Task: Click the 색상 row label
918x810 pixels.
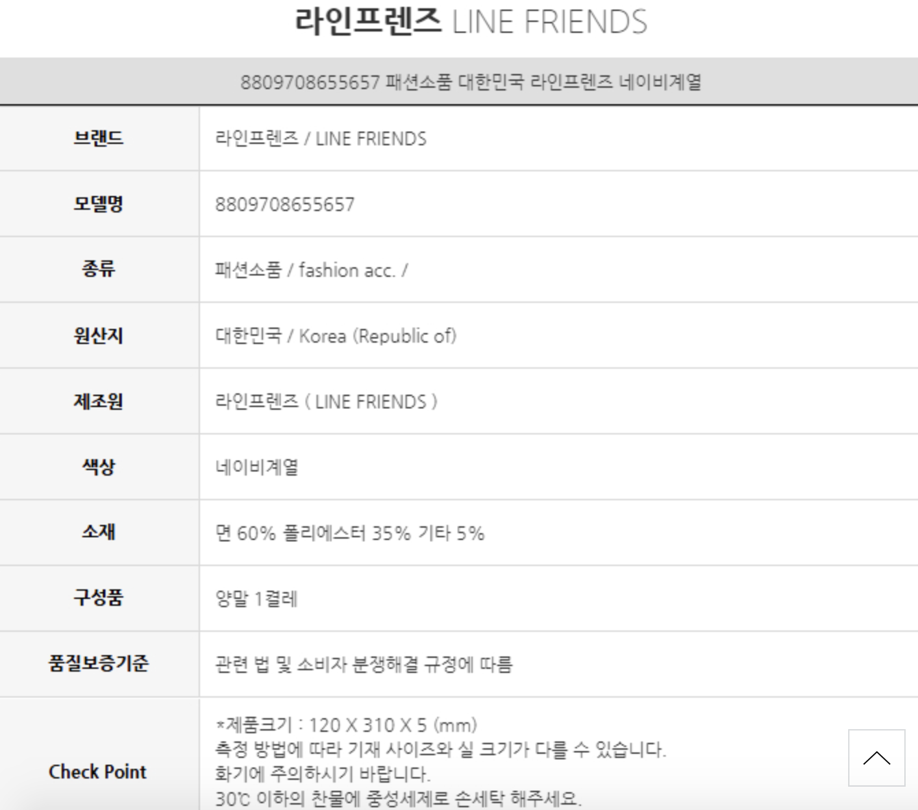Action: pyautogui.click(x=99, y=467)
